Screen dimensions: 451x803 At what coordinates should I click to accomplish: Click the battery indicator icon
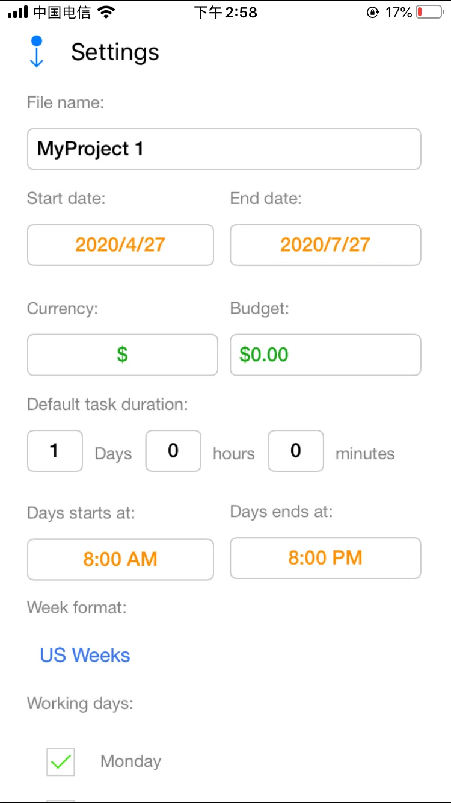(429, 13)
